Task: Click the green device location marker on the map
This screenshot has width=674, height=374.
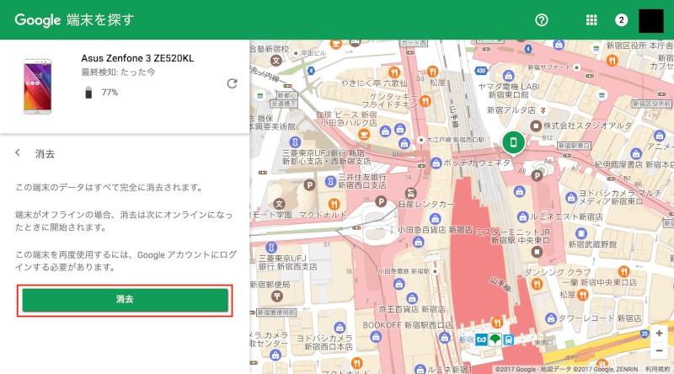Action: click(513, 142)
